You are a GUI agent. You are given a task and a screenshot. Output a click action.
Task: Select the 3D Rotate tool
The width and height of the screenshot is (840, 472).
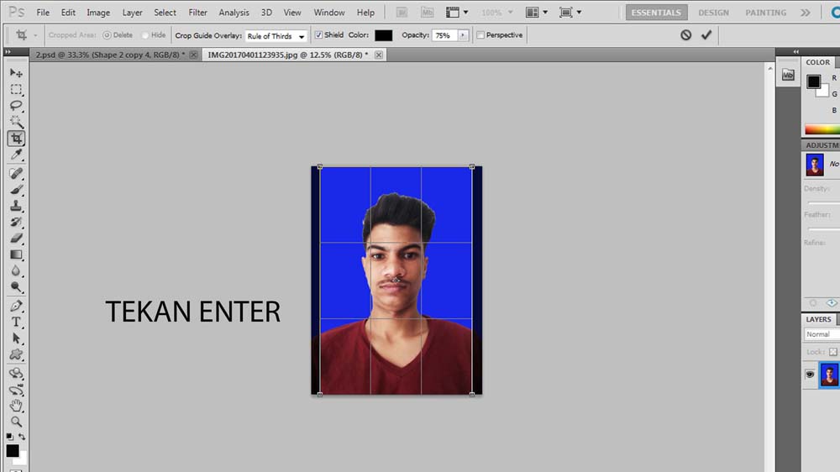pos(16,373)
